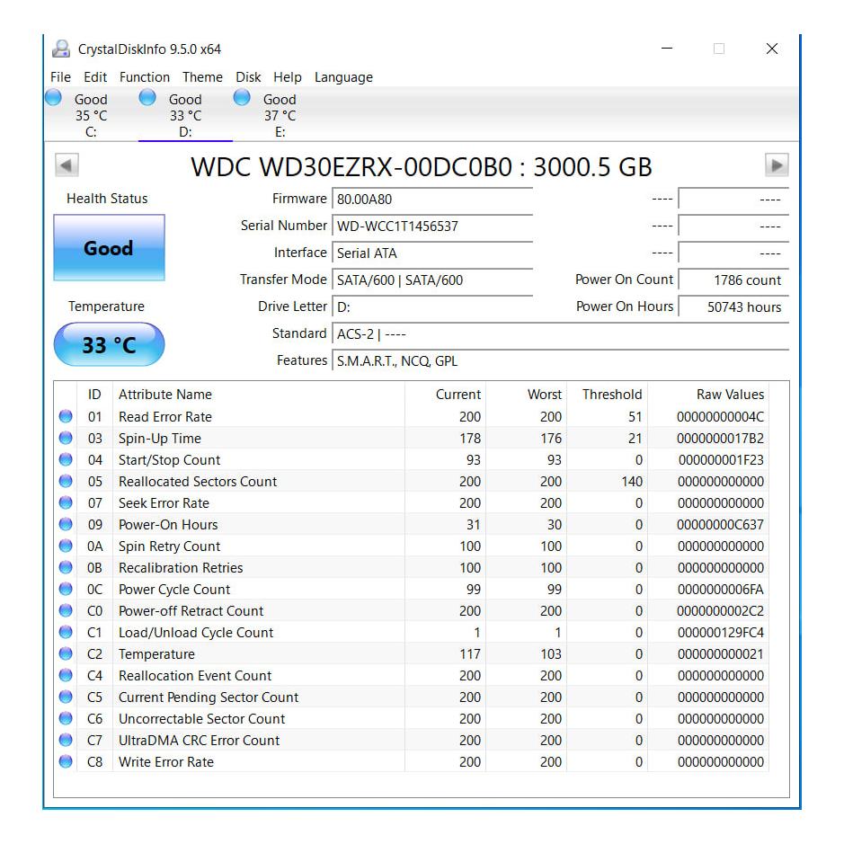Open the File menu
The image size is (844, 844).
pos(60,77)
